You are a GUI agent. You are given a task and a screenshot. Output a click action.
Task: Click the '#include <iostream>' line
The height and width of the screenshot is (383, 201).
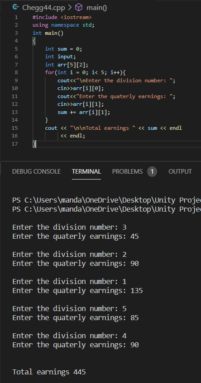pos(62,17)
